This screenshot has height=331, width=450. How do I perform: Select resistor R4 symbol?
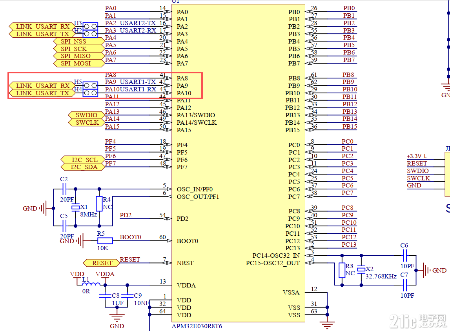tap(99, 204)
